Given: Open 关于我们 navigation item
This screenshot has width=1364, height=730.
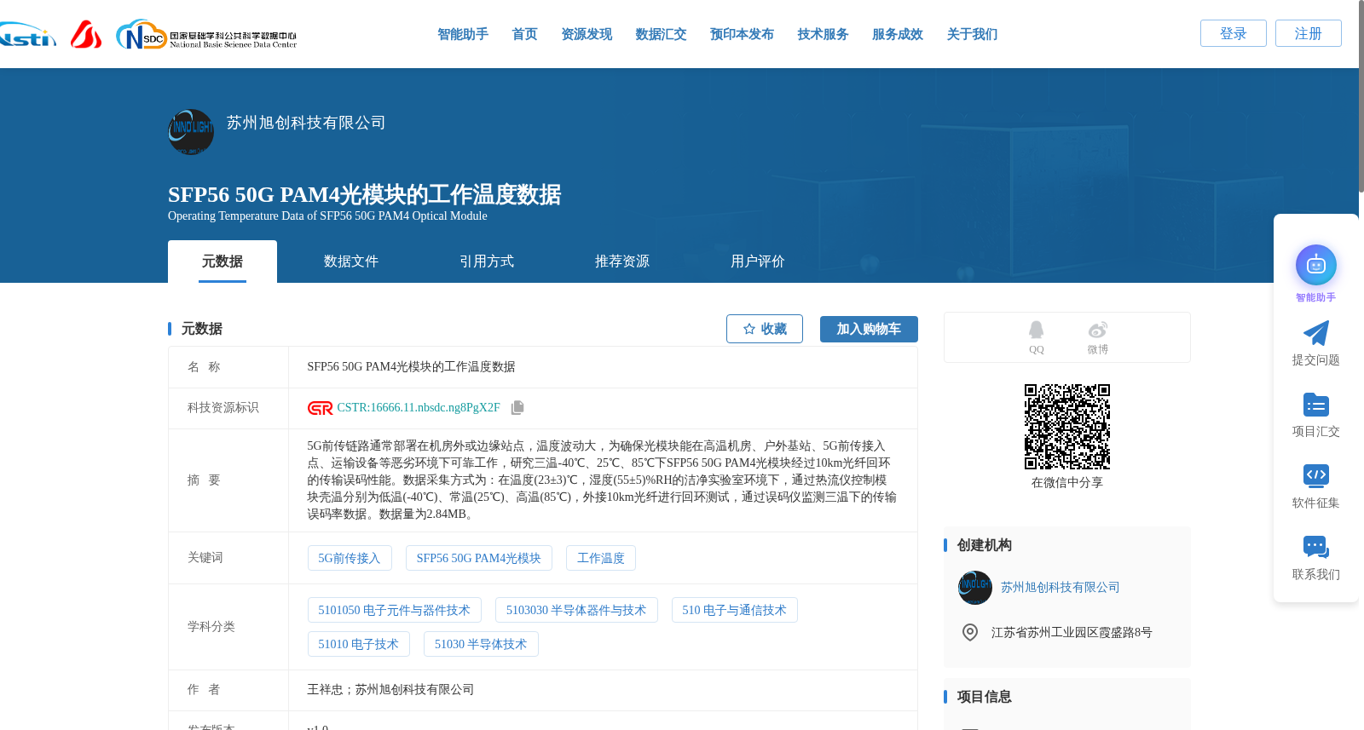Looking at the screenshot, I should pyautogui.click(x=972, y=34).
